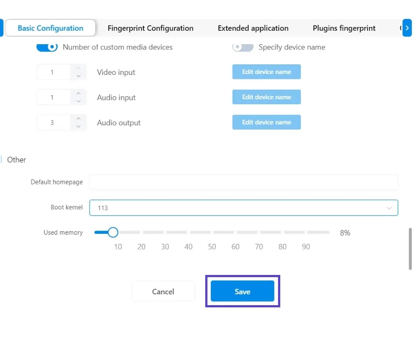Increase the Video input count
Screen dimensions: 414x345
tap(78, 68)
